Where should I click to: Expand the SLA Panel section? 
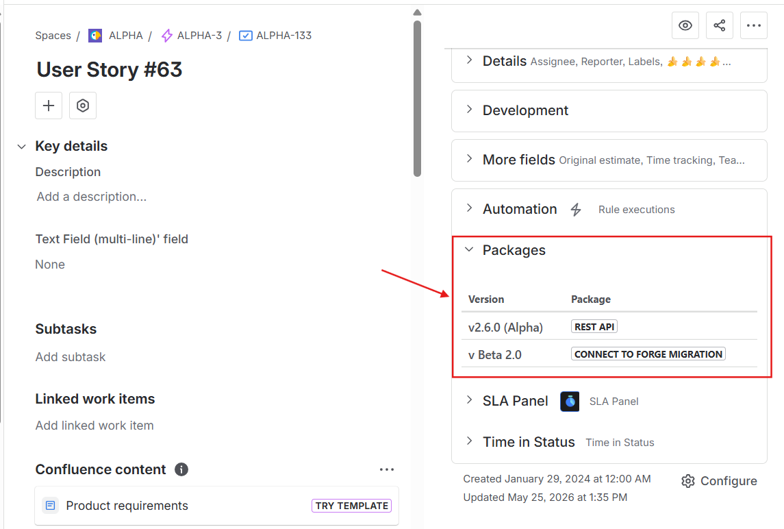(469, 400)
